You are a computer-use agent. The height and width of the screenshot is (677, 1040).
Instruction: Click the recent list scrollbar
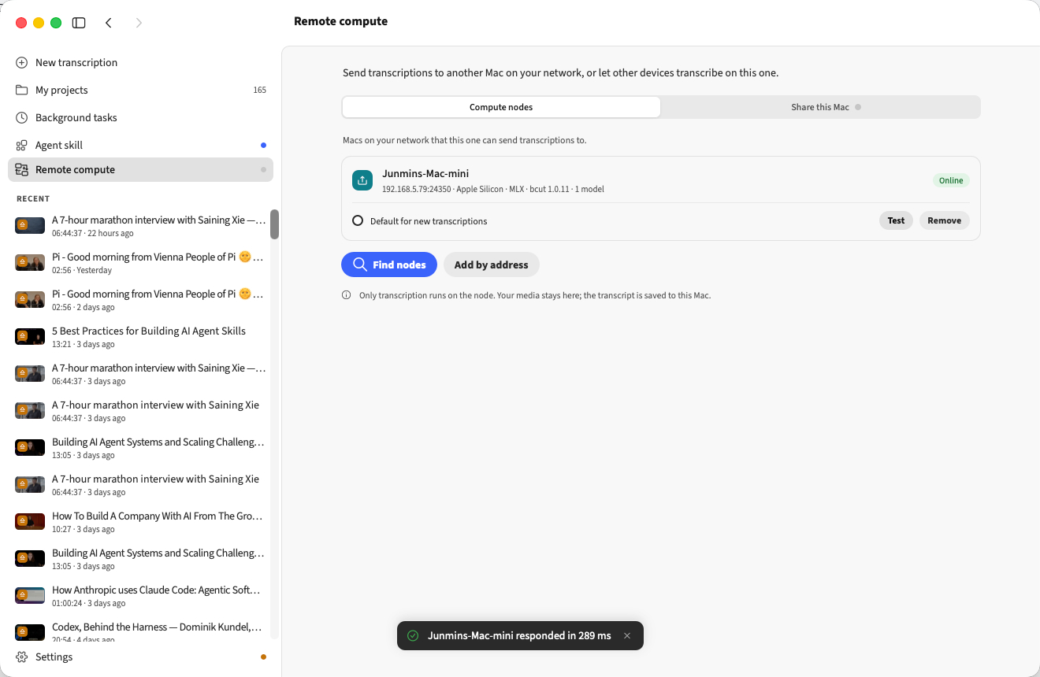(274, 224)
